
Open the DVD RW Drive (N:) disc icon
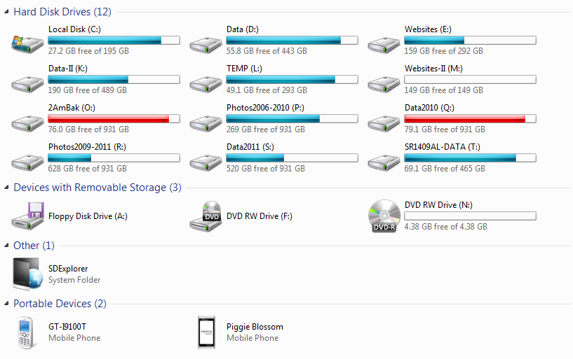click(384, 216)
